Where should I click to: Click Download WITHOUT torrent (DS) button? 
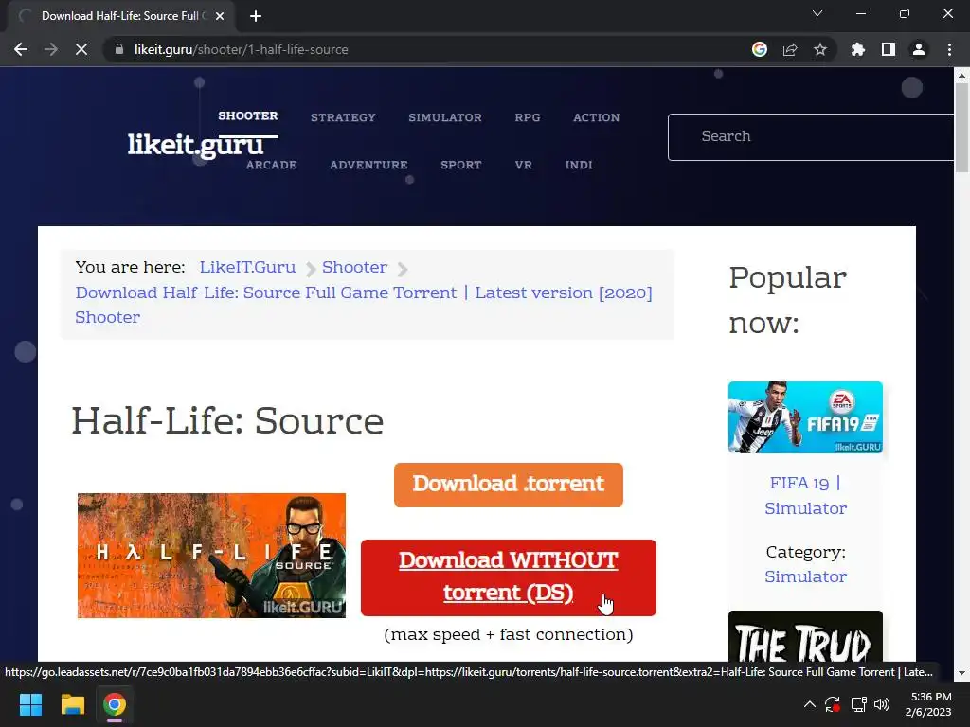coord(509,577)
